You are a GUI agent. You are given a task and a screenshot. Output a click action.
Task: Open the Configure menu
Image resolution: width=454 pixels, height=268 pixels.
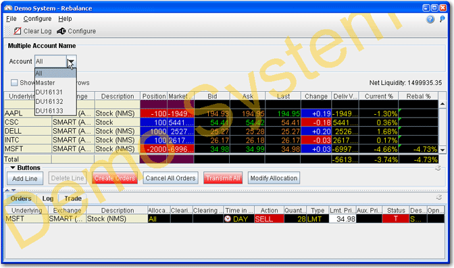(37, 19)
